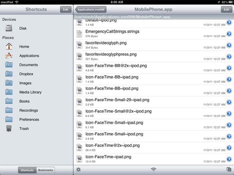Viewport: 234px width, 175px height.
Task: Tap the 28.4 KB size label
Action: (x=90, y=150)
